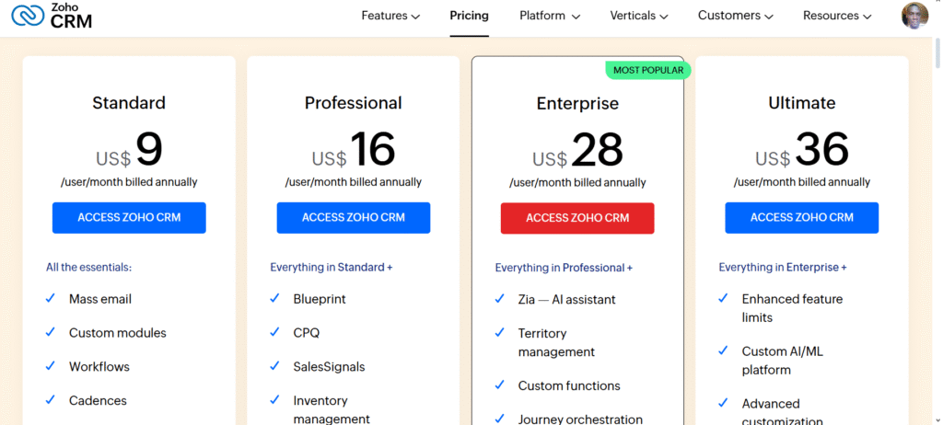This screenshot has width=943, height=425.
Task: Click the checkmark beside Custom functions
Action: pyautogui.click(x=499, y=385)
